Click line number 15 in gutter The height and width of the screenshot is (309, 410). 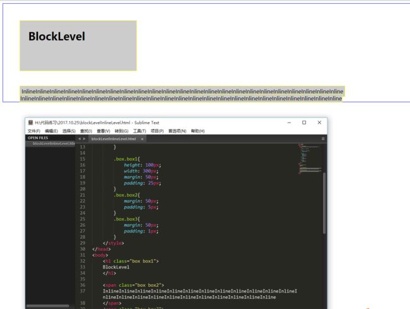[83, 159]
